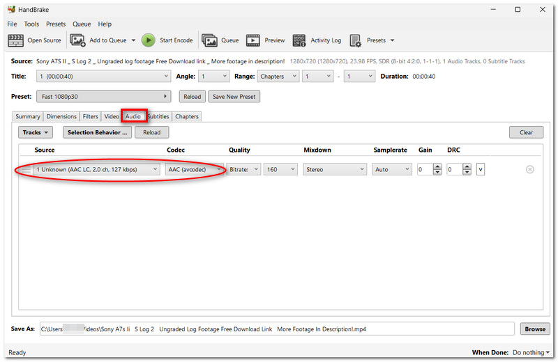Open the audio Source track dropdown

[x=96, y=169]
